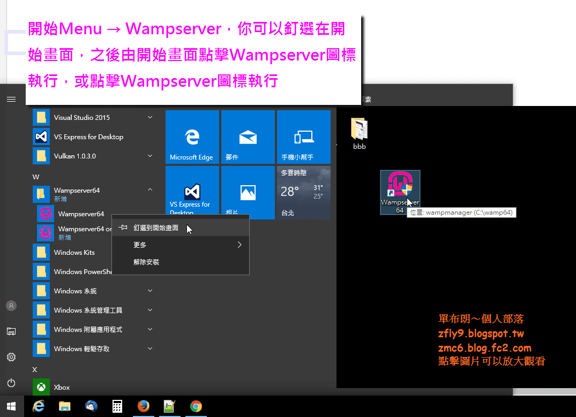The image size is (576, 417).
Task: Click the Windows 附屬應用程式 folder icon
Action: (x=41, y=329)
